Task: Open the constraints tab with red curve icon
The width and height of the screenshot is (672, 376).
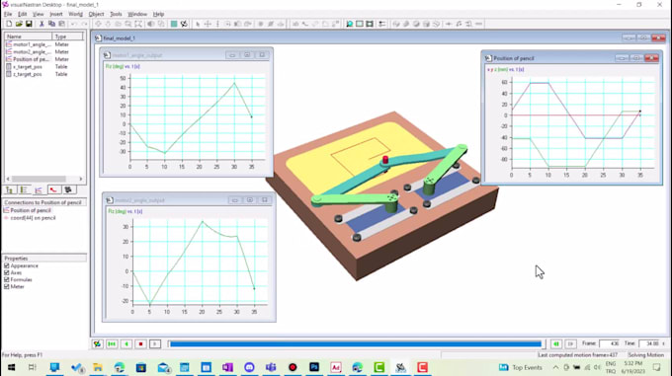Action: tap(53, 189)
